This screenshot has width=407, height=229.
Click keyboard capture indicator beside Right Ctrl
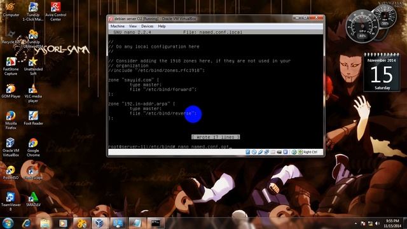tap(300, 152)
